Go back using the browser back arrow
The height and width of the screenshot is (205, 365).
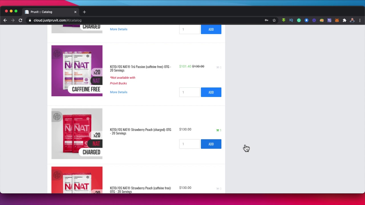pyautogui.click(x=5, y=20)
